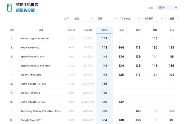Open the 发布日期 date filter dropdown
Screen dimensions: 184x124
click(153, 19)
